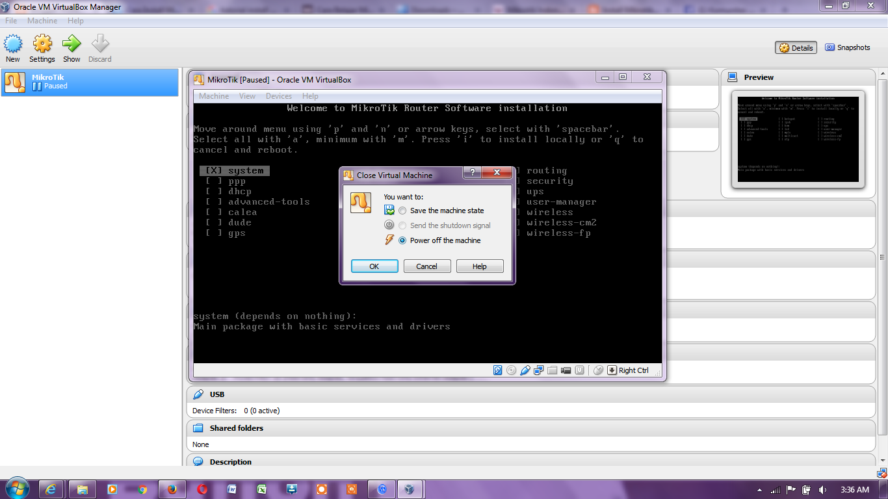The height and width of the screenshot is (499, 888).
Task: Click the USB devices status icon
Action: 525,370
